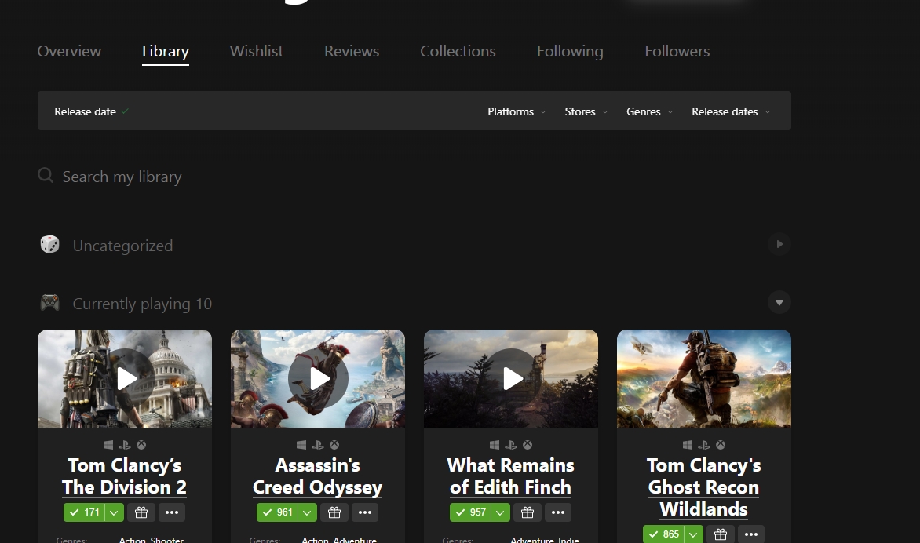This screenshot has height=543, width=920.
Task: Collapse the Currently playing section arrow
Action: pos(779,303)
